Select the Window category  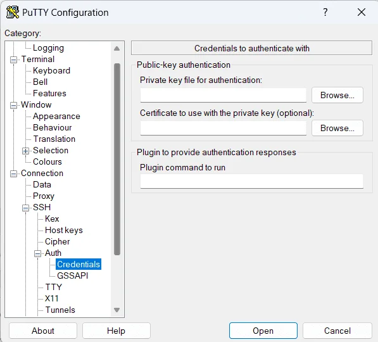(36, 104)
